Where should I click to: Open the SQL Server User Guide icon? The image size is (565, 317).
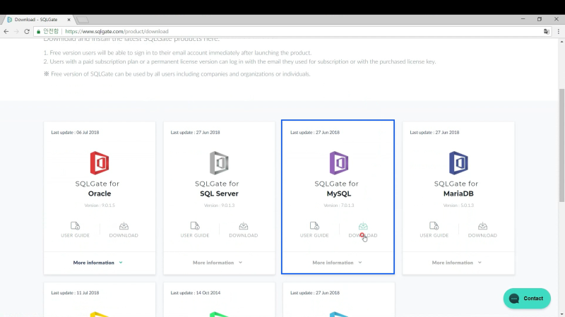pos(195,226)
